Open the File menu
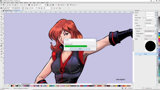Image resolution: width=160 pixels, height=90 pixels. point(1,3)
